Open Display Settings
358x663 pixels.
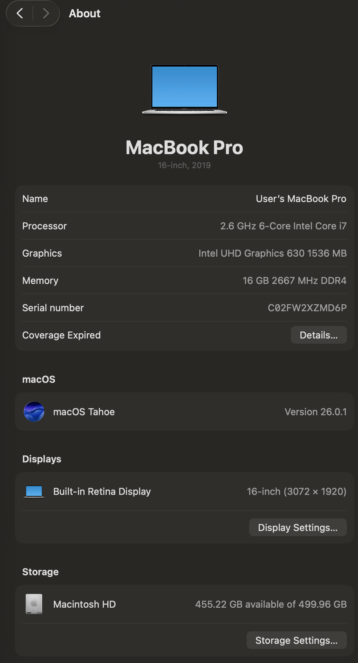(x=297, y=527)
